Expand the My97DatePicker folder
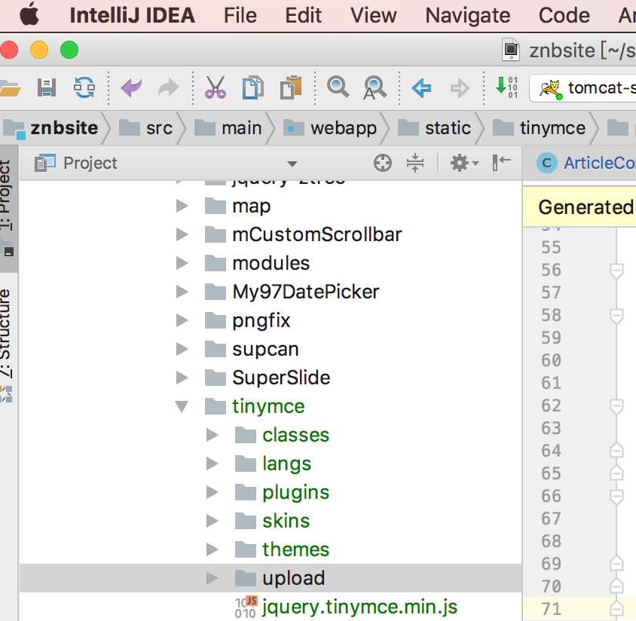 [x=182, y=292]
